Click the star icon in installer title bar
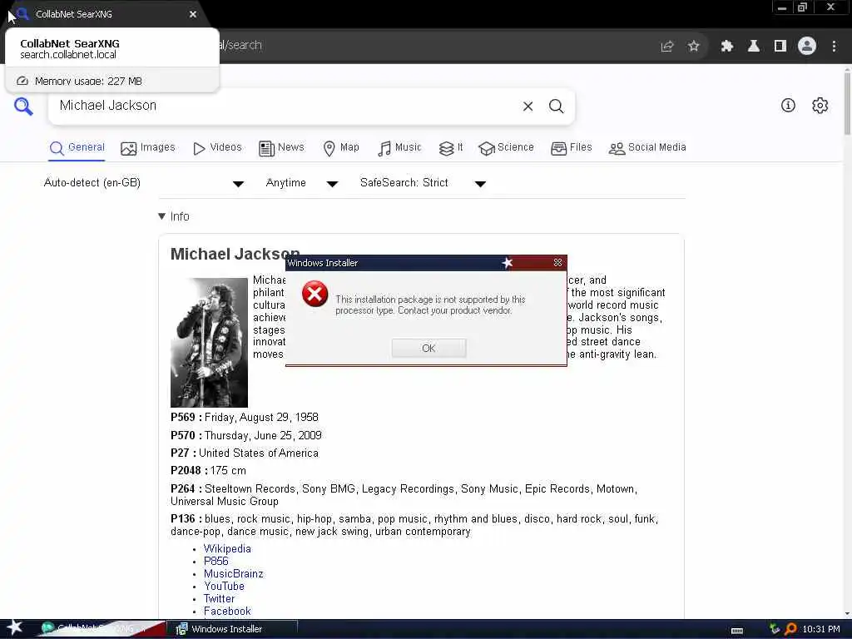The width and height of the screenshot is (852, 639). click(507, 263)
